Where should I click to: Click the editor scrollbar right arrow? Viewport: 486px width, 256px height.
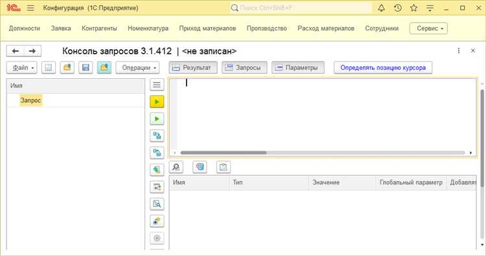[471, 153]
